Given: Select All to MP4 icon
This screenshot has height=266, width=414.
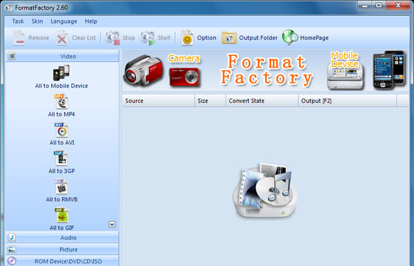Looking at the screenshot, I should point(61,101).
